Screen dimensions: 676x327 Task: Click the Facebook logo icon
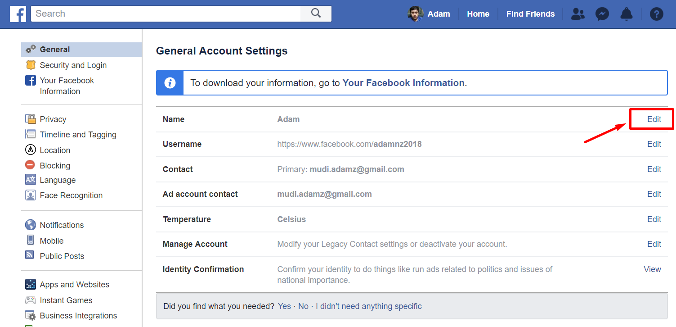(18, 14)
